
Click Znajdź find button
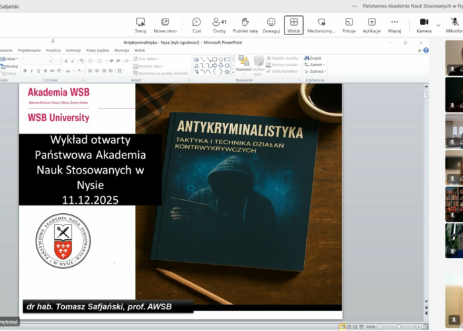(x=313, y=58)
